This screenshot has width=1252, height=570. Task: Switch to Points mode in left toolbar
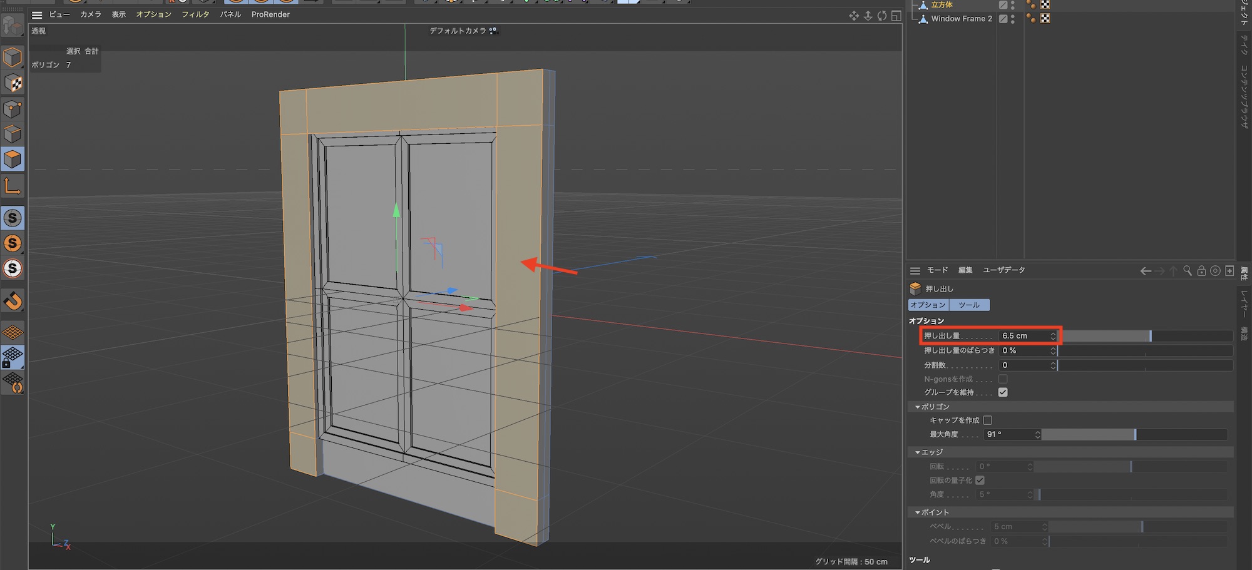tap(13, 109)
